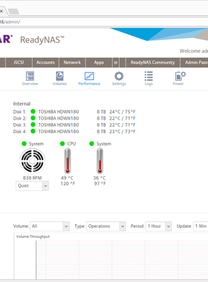Viewport: 208px width, 282px height.
Task: Click the Disk 2 TOSHIBA HDWN180 entry
Action: (58, 118)
